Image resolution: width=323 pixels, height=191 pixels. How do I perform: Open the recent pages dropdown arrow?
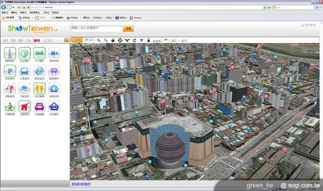pos(14,8)
